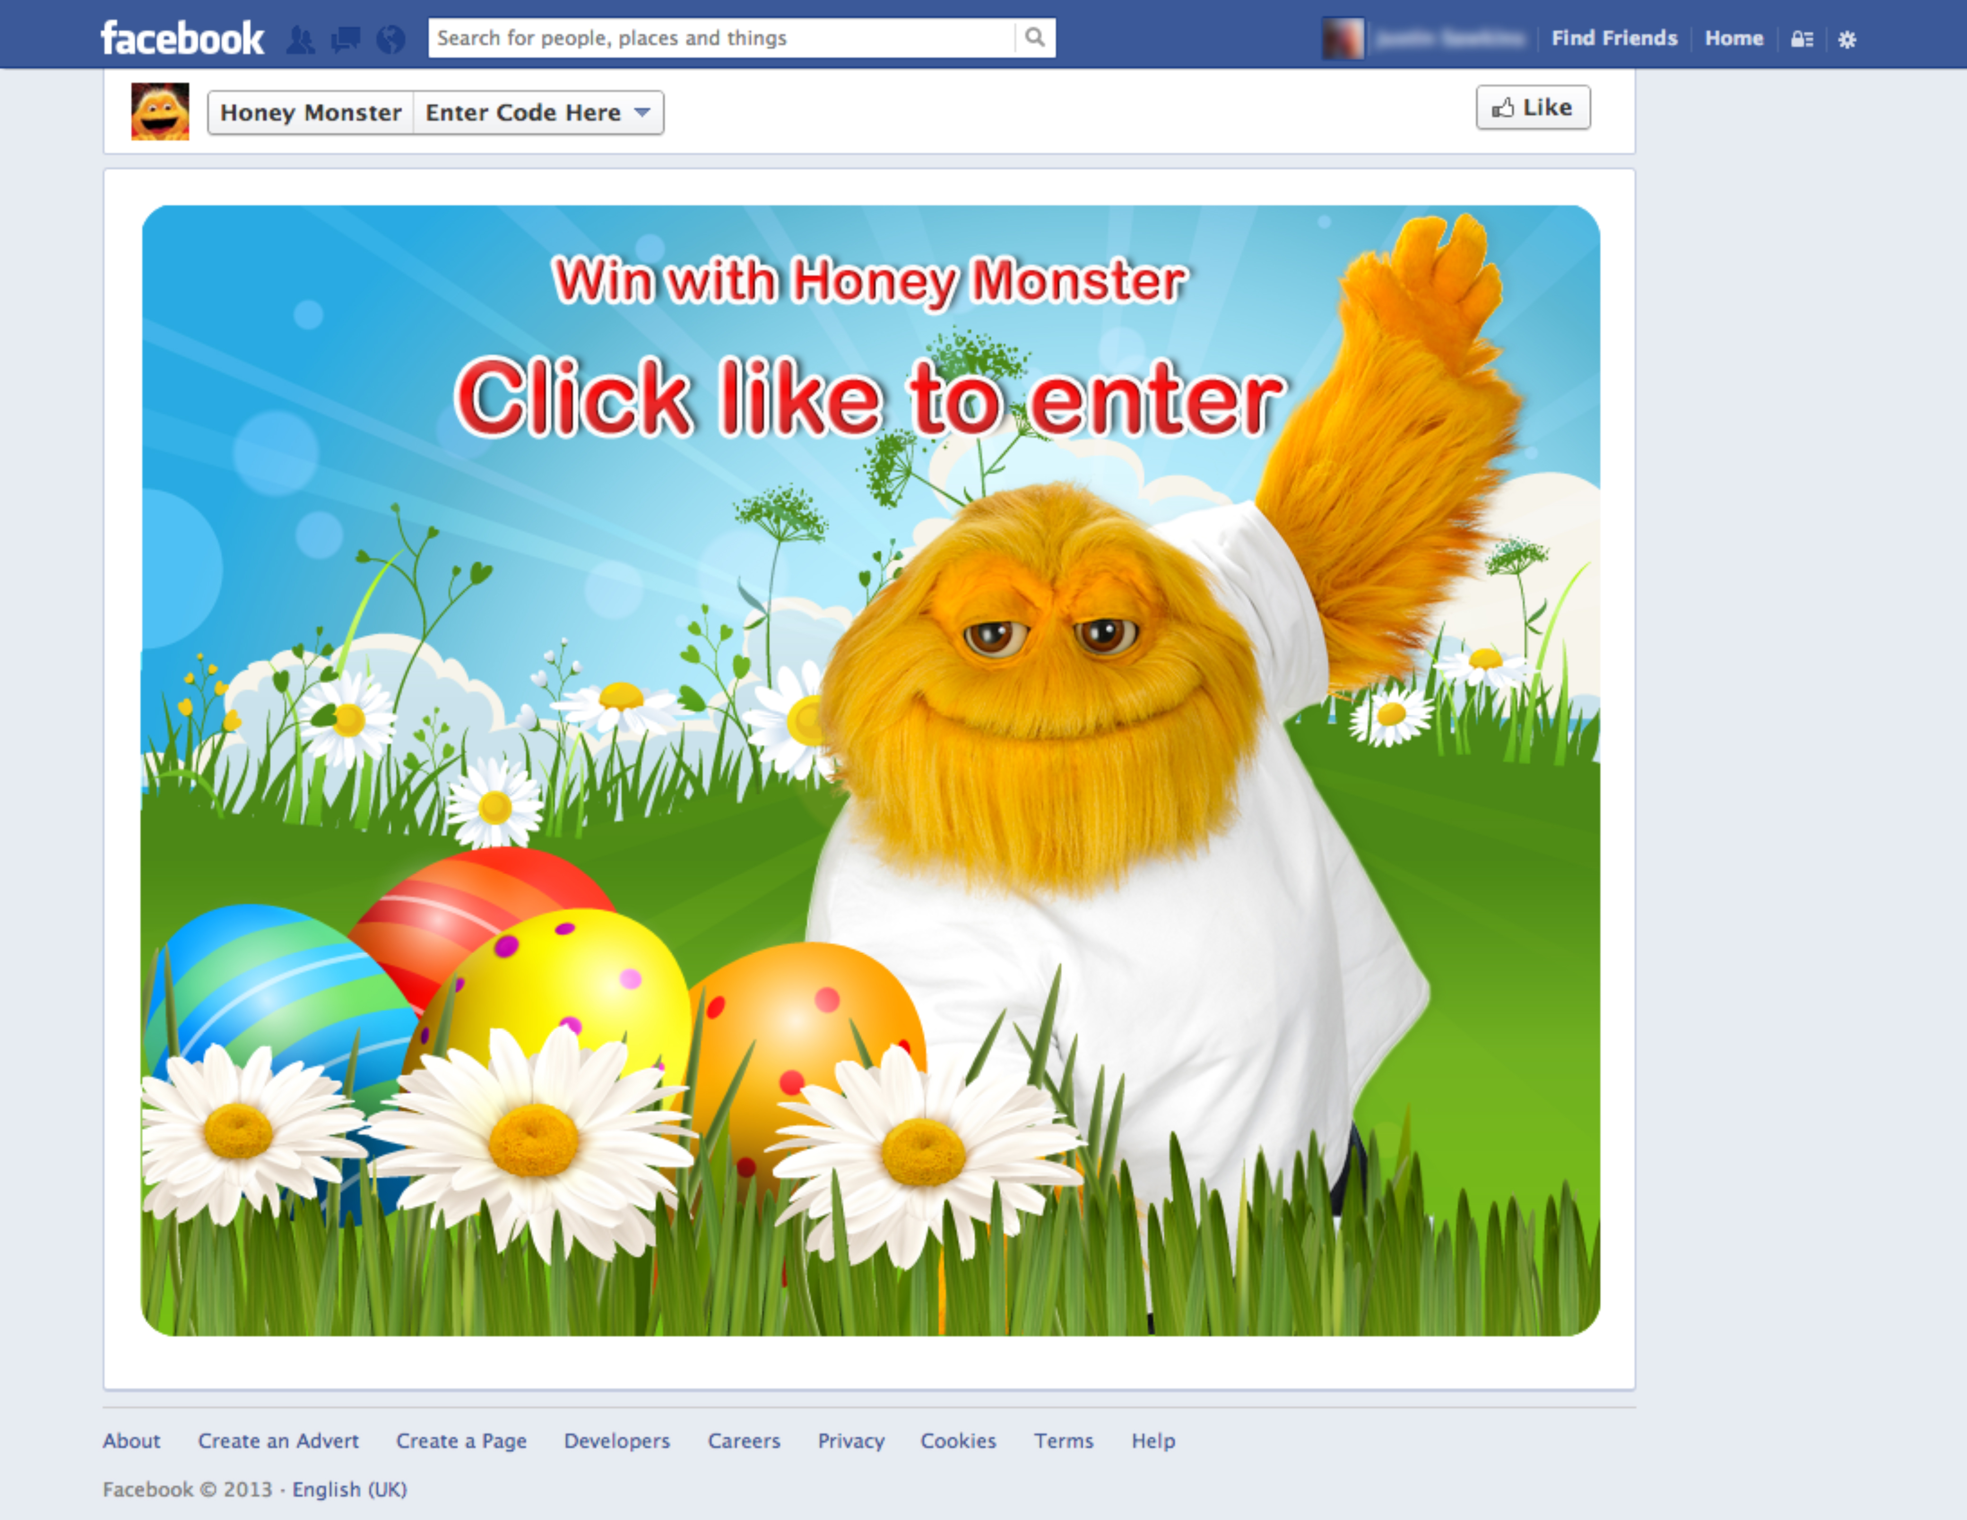Open the Developers footer link
Viewport: 1967px width, 1520px height.
[617, 1441]
